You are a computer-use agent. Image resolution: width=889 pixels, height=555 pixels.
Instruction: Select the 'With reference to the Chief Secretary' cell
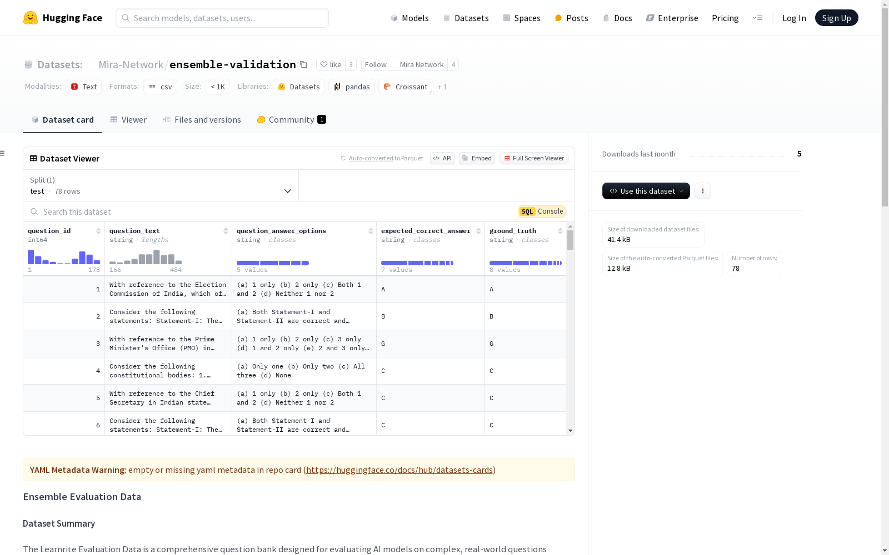(168, 398)
